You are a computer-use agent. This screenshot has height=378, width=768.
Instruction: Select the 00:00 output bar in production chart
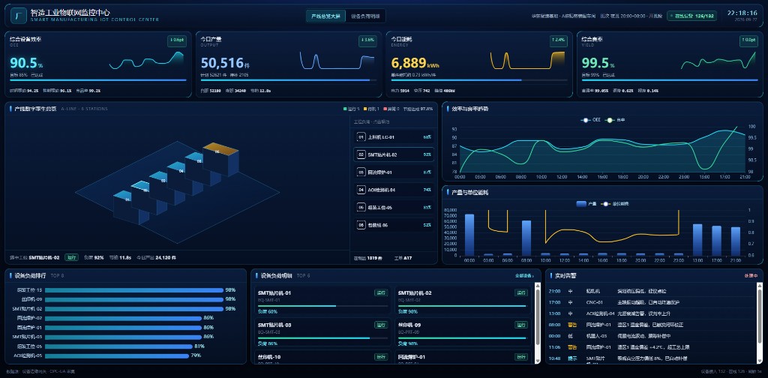coord(469,235)
